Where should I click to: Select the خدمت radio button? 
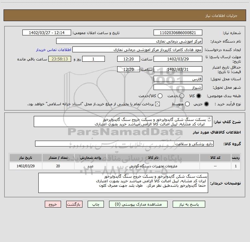(x=182, y=96)
